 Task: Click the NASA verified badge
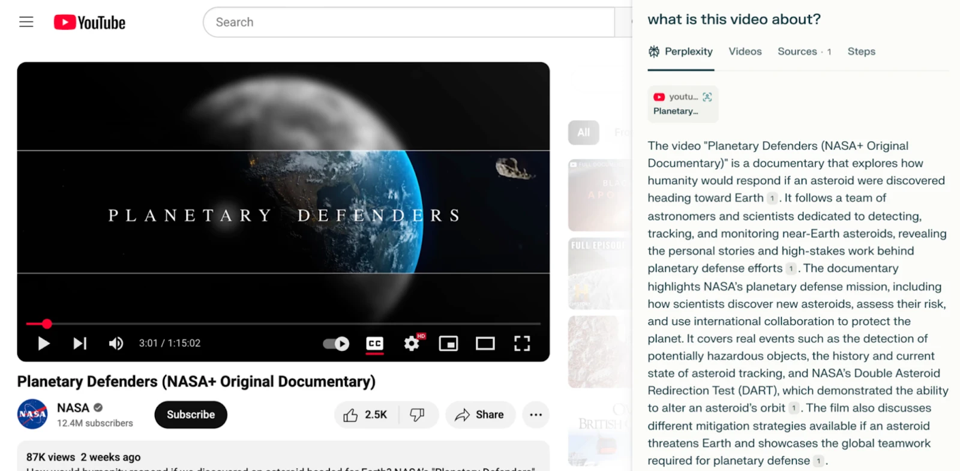point(98,408)
